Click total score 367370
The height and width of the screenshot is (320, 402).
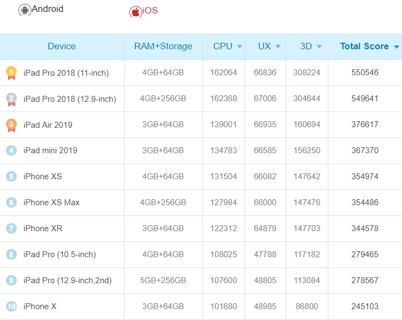(x=365, y=151)
